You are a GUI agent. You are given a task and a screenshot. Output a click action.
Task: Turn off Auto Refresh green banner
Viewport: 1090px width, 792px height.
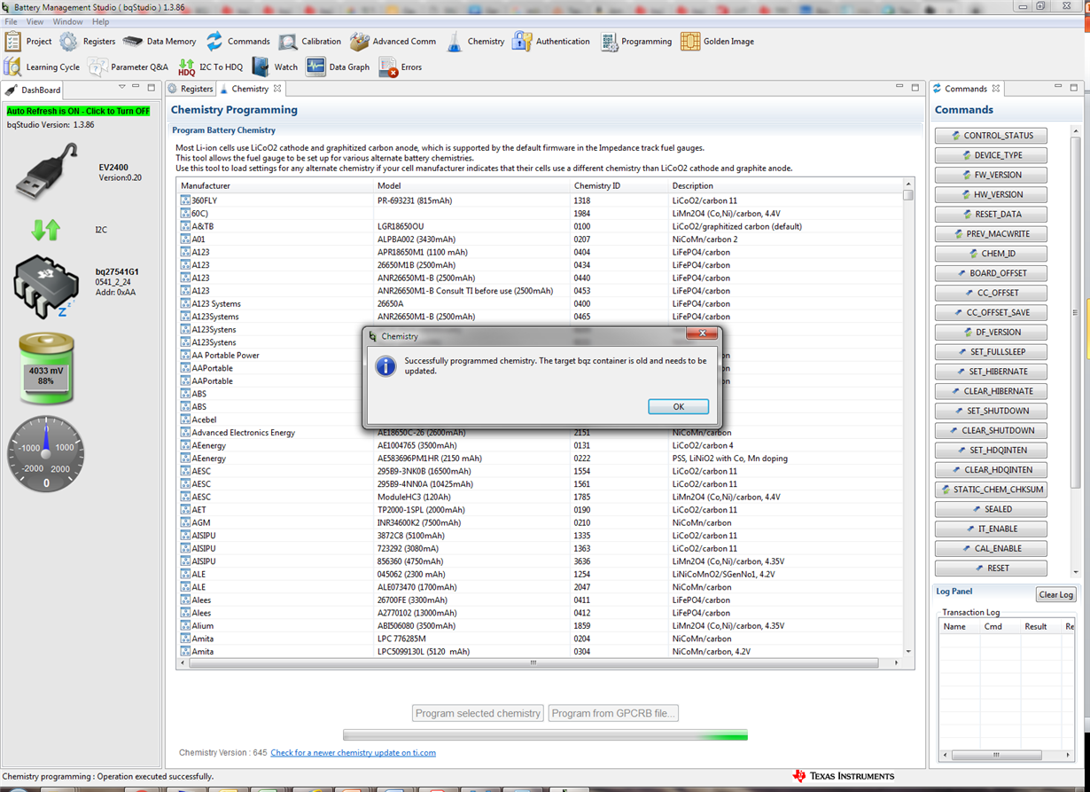click(x=79, y=111)
